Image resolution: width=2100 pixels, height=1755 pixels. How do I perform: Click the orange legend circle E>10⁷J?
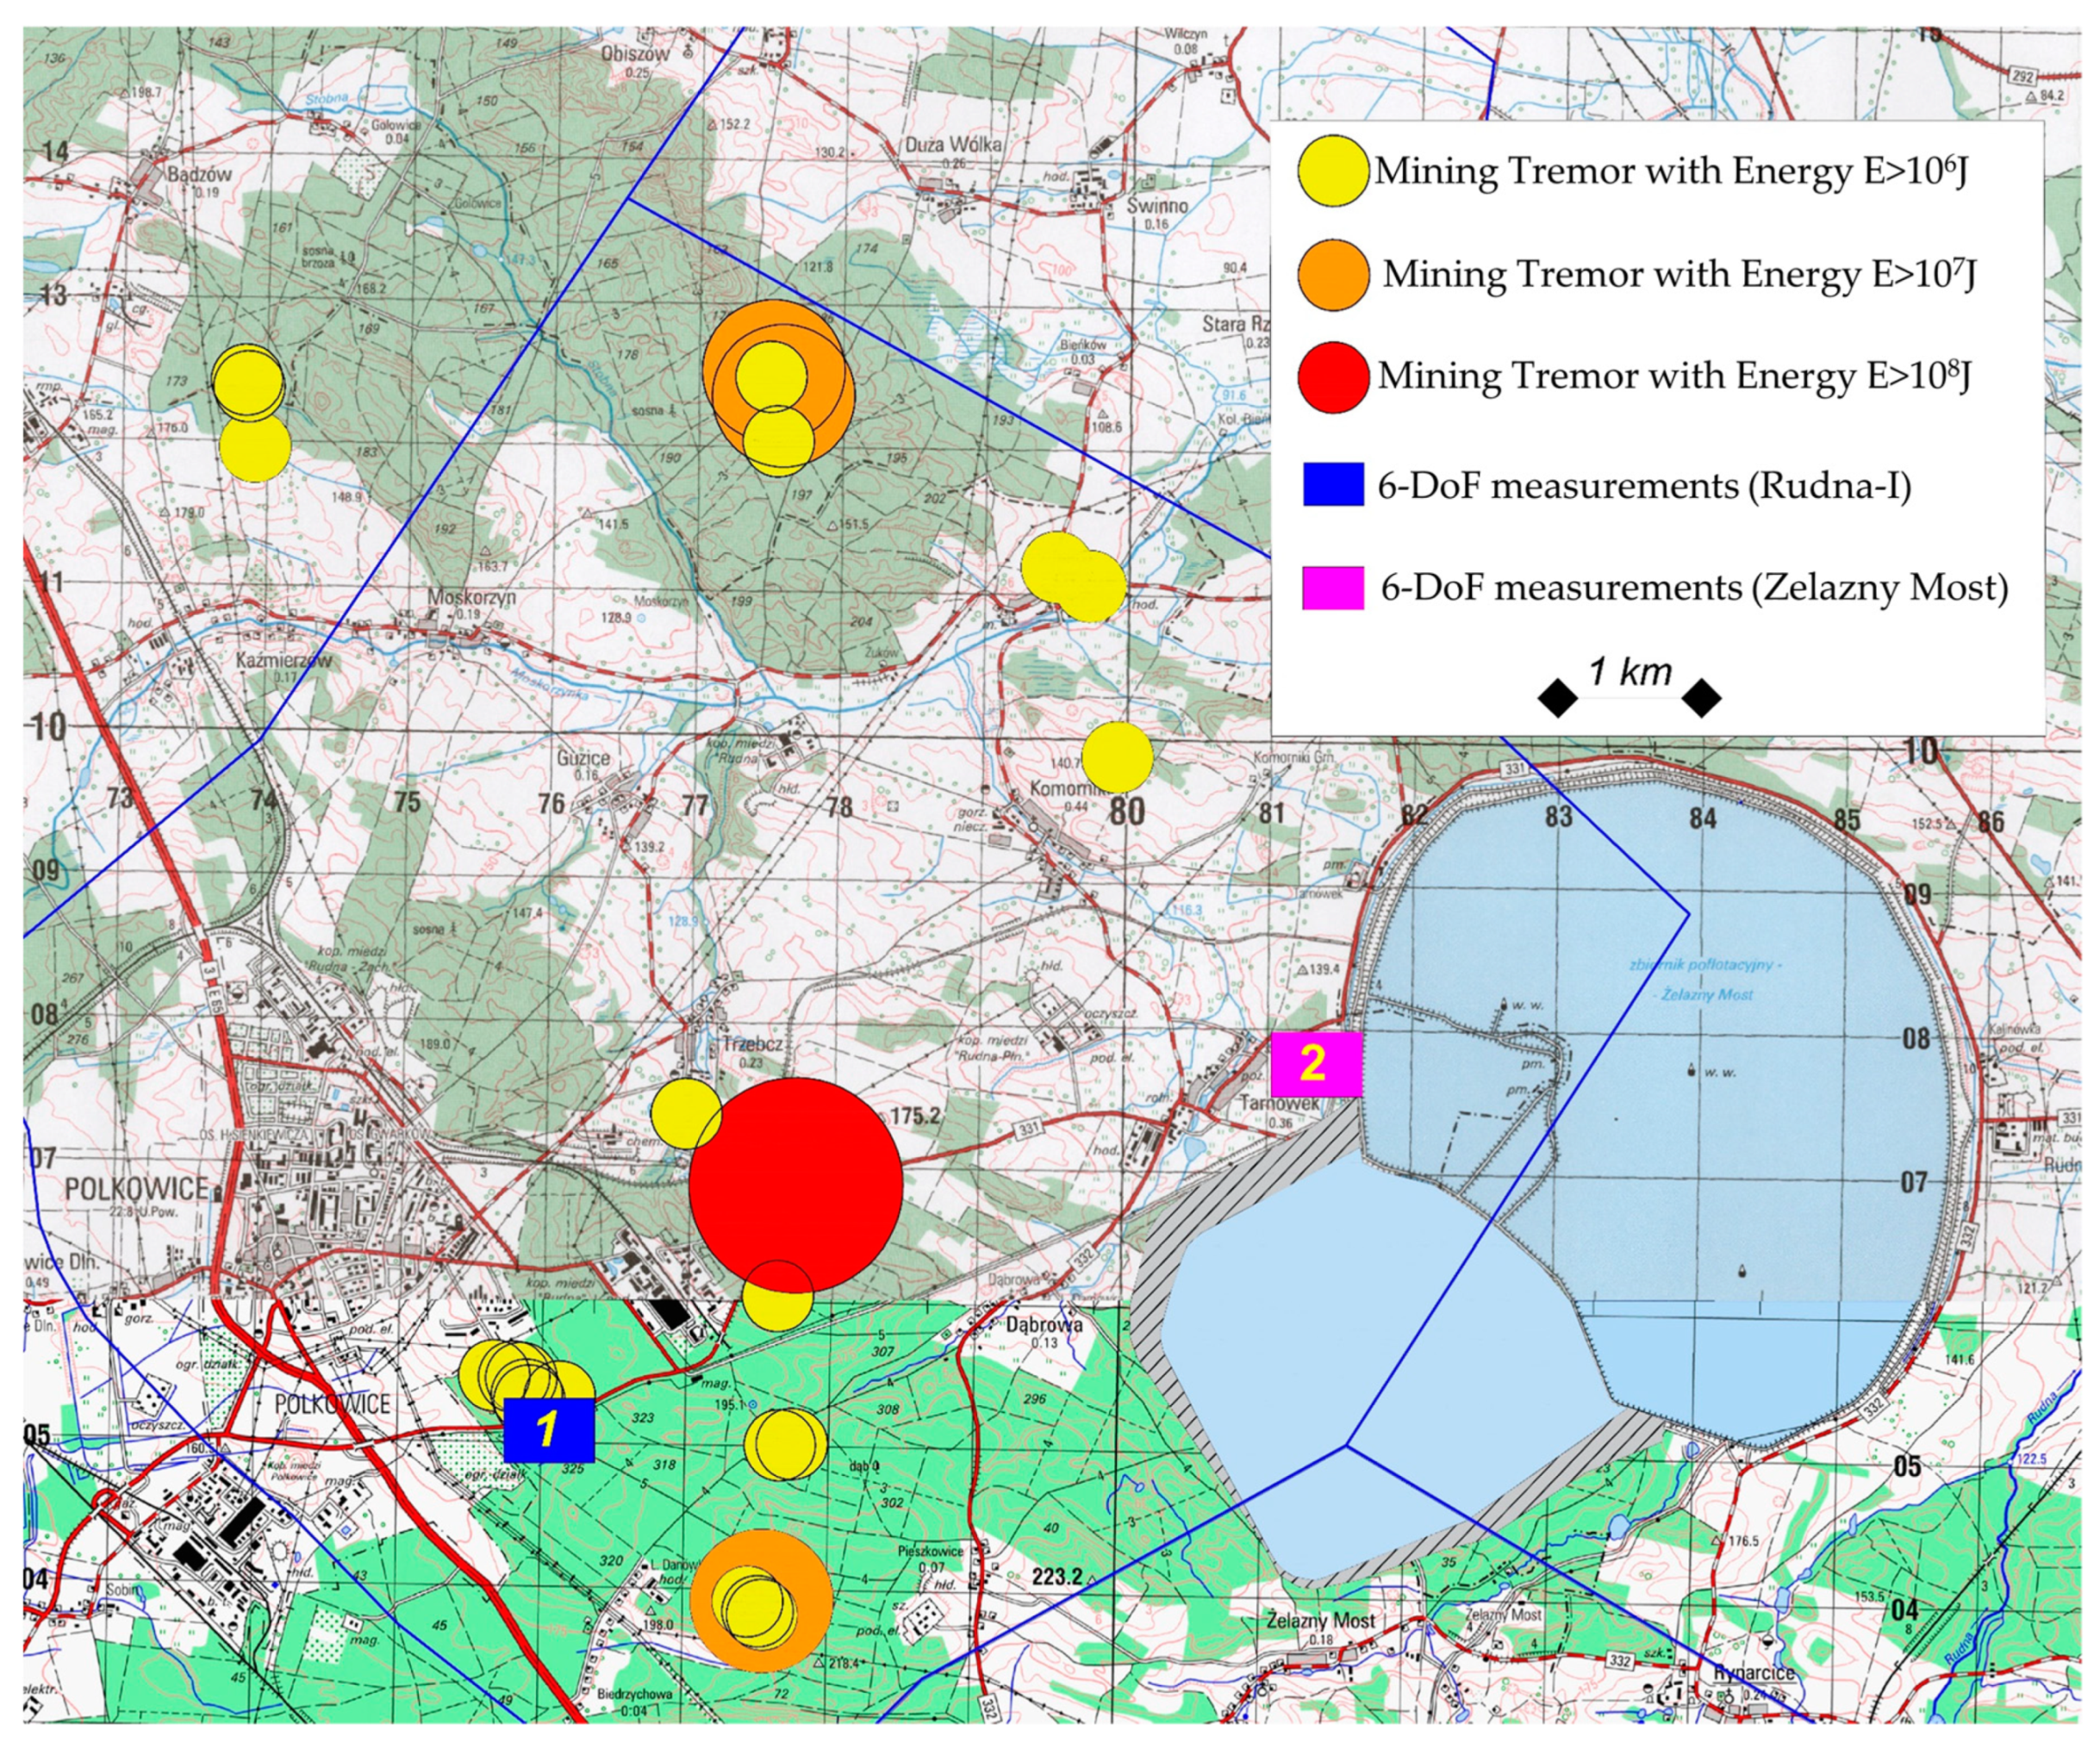1332,274
